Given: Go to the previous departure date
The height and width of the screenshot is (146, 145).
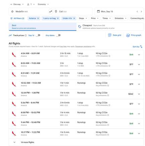Looking at the screenshot, I should [x=137, y=11].
